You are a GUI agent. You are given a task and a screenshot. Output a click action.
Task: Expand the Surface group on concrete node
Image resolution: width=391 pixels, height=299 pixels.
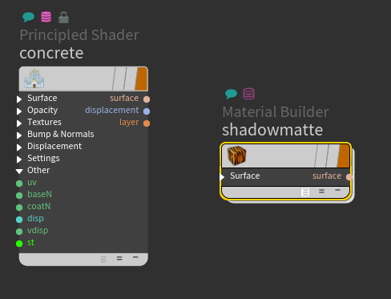[19, 99]
